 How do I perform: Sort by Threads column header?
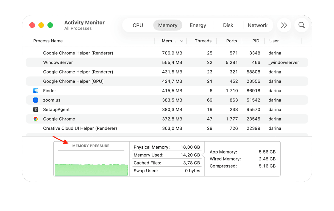tap(203, 41)
